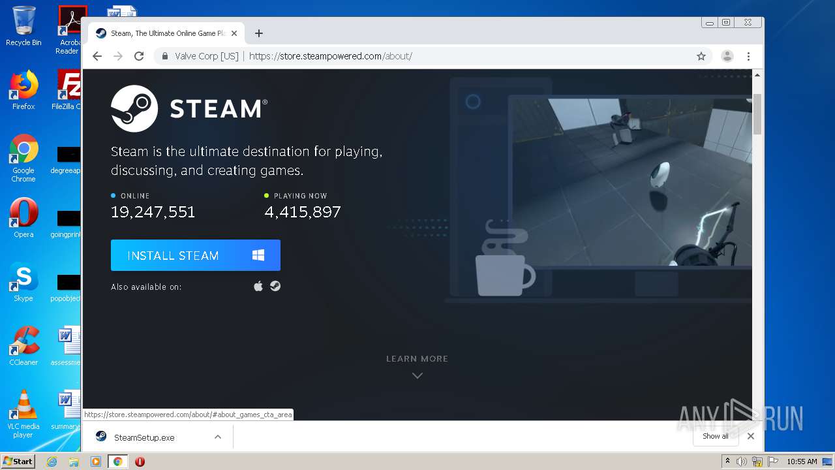
Task: Click the Apple macOS download icon
Action: [x=258, y=286]
